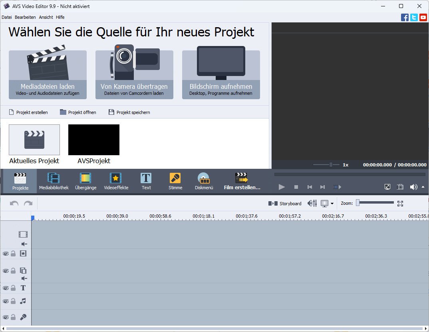Lock the music track

pyautogui.click(x=13, y=301)
